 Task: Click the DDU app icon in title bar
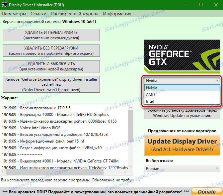coord(4,5)
